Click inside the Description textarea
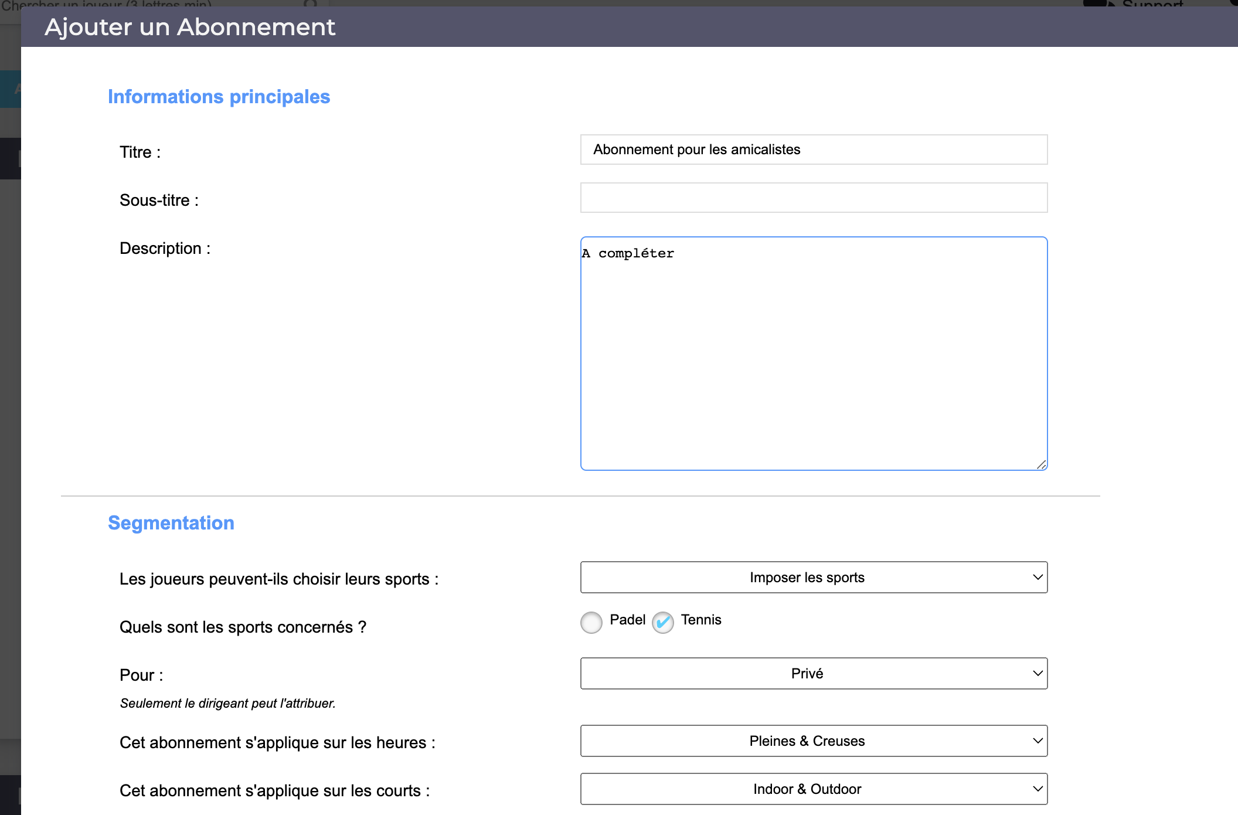The height and width of the screenshot is (815, 1238). tap(814, 353)
